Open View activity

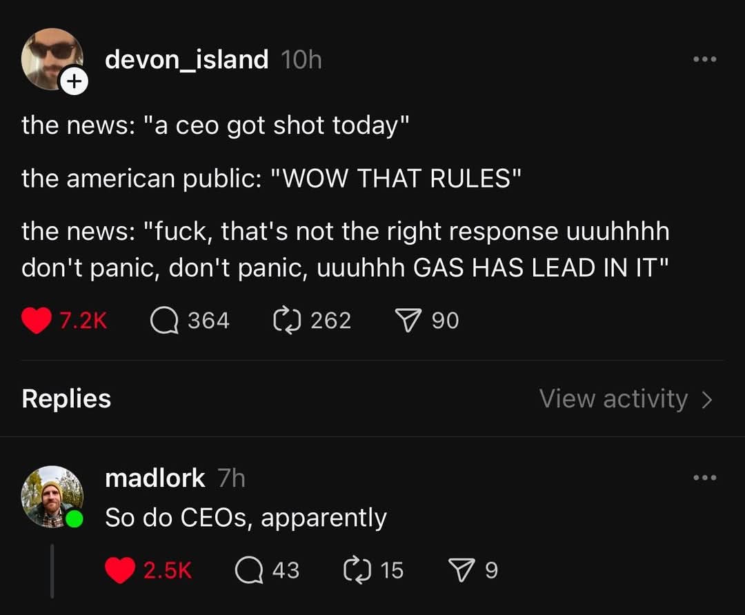pyautogui.click(x=613, y=399)
